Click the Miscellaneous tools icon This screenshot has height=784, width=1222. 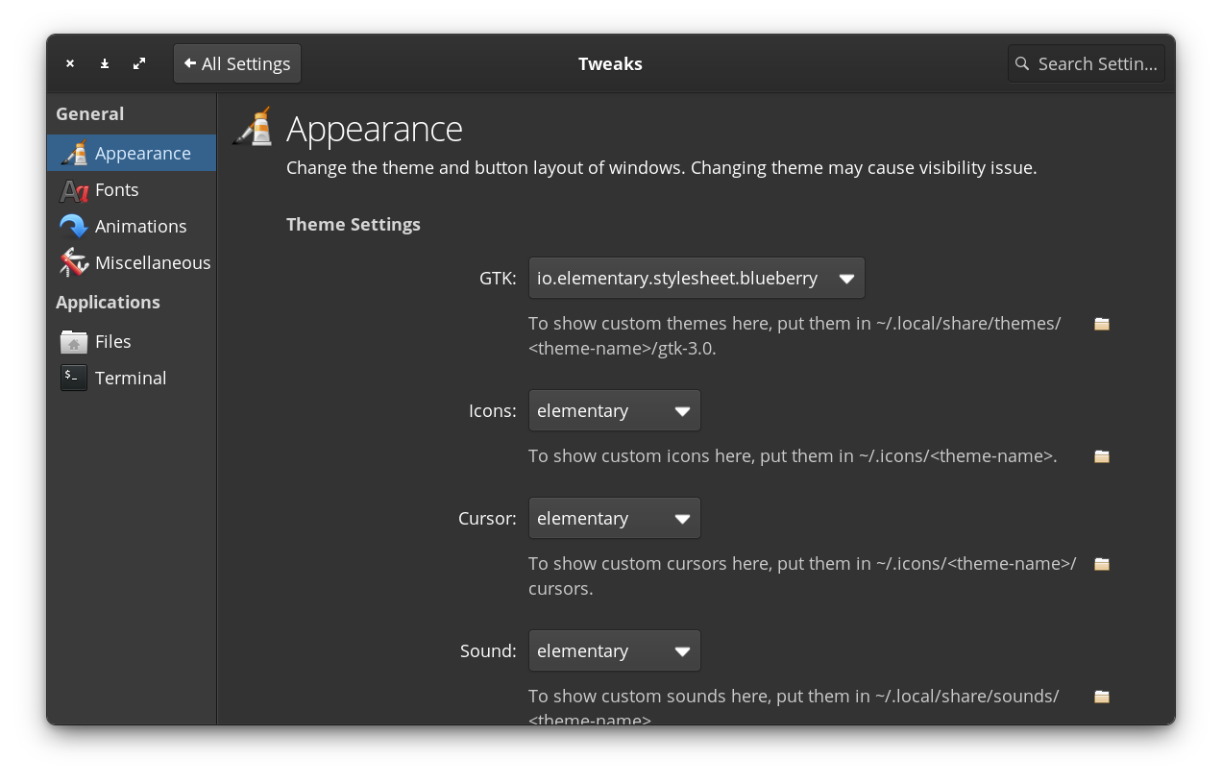[x=73, y=263]
